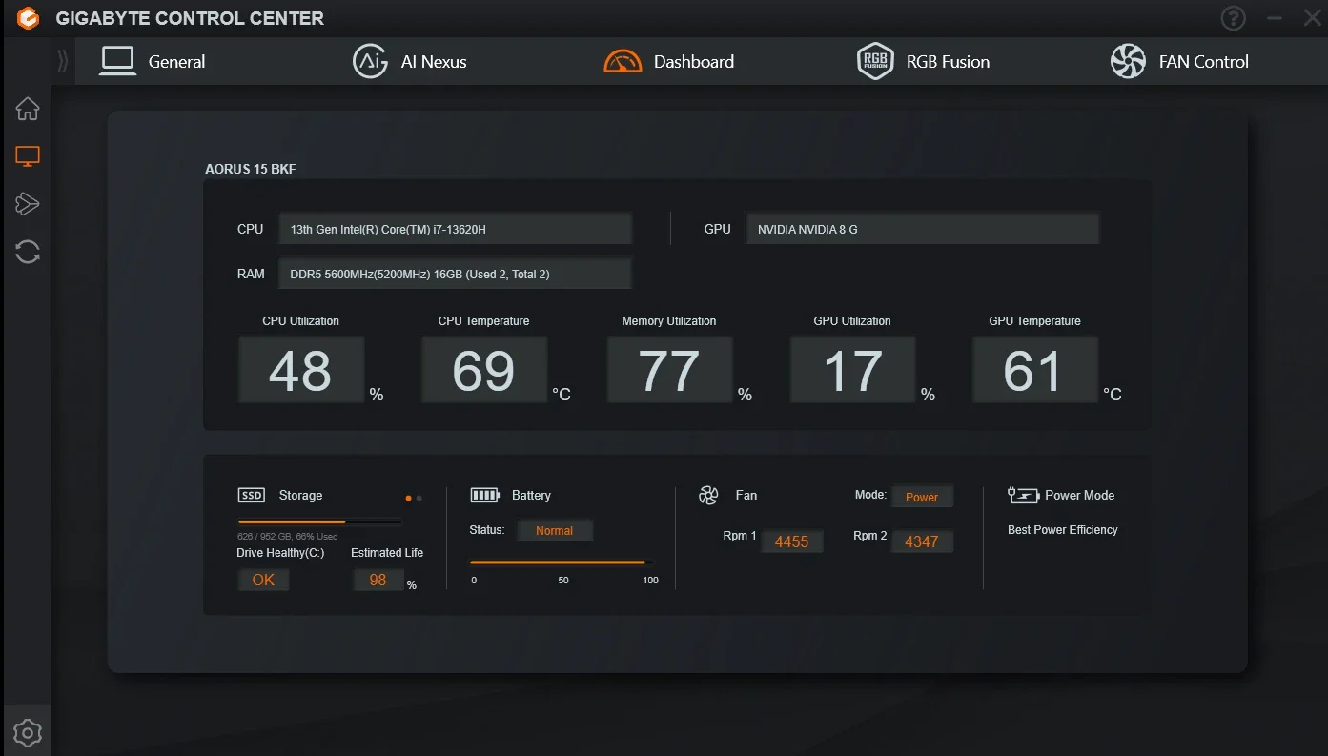Open the Home icon in sidebar
Screen dimensions: 1328x756
pyautogui.click(x=28, y=109)
